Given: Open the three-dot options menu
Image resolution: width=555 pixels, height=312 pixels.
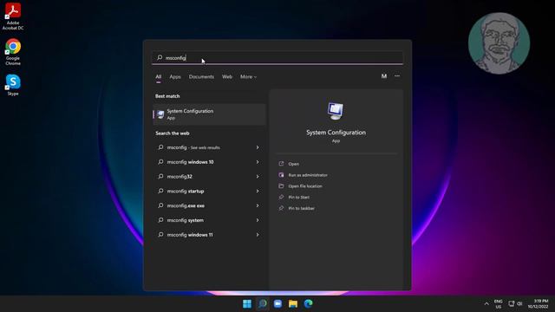Looking at the screenshot, I should (x=397, y=76).
